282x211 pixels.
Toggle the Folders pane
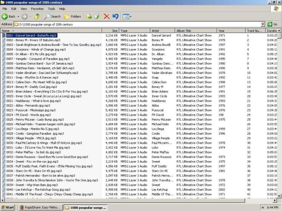(x=72, y=17)
